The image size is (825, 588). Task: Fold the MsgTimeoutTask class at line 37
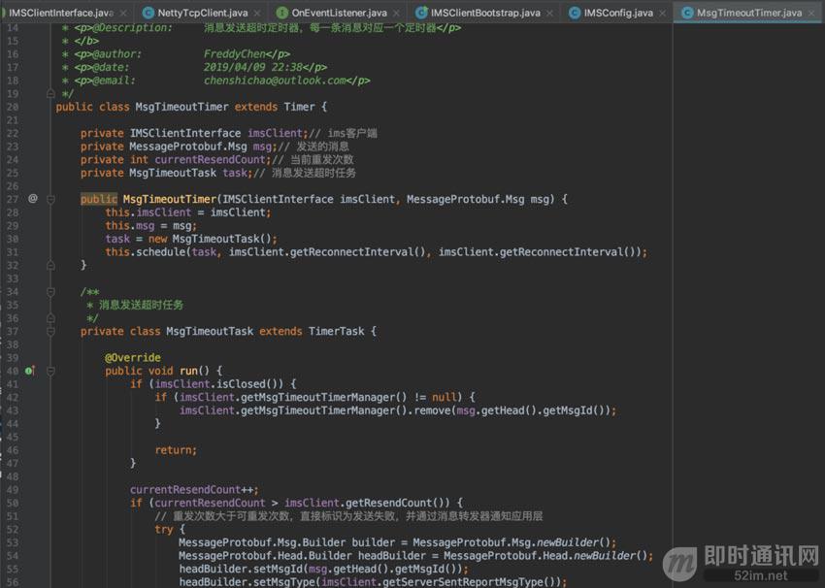[x=50, y=331]
